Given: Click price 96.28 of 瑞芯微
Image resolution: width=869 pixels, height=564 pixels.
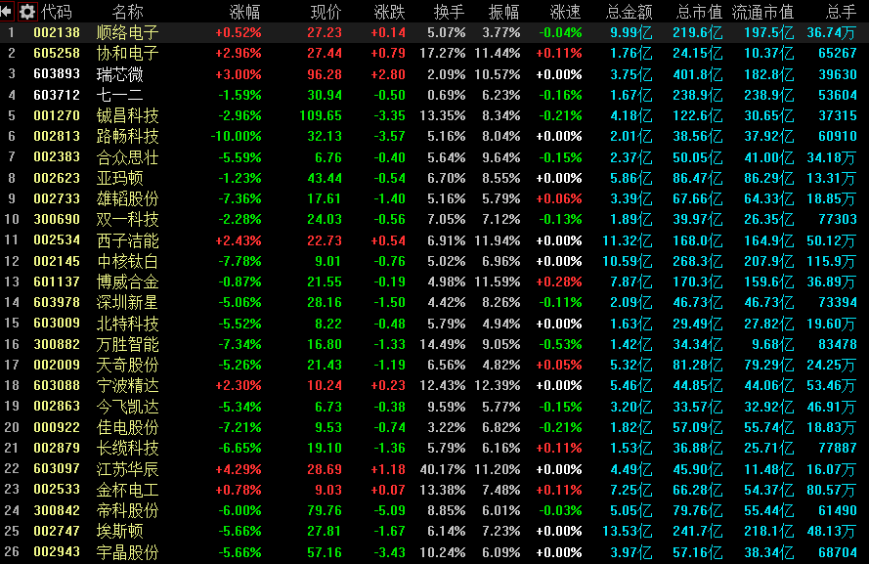Looking at the screenshot, I should [325, 74].
